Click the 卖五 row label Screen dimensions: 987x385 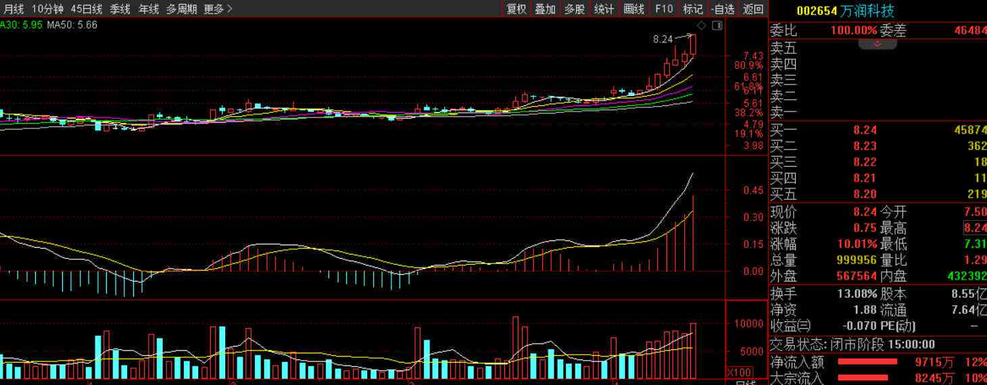(784, 48)
